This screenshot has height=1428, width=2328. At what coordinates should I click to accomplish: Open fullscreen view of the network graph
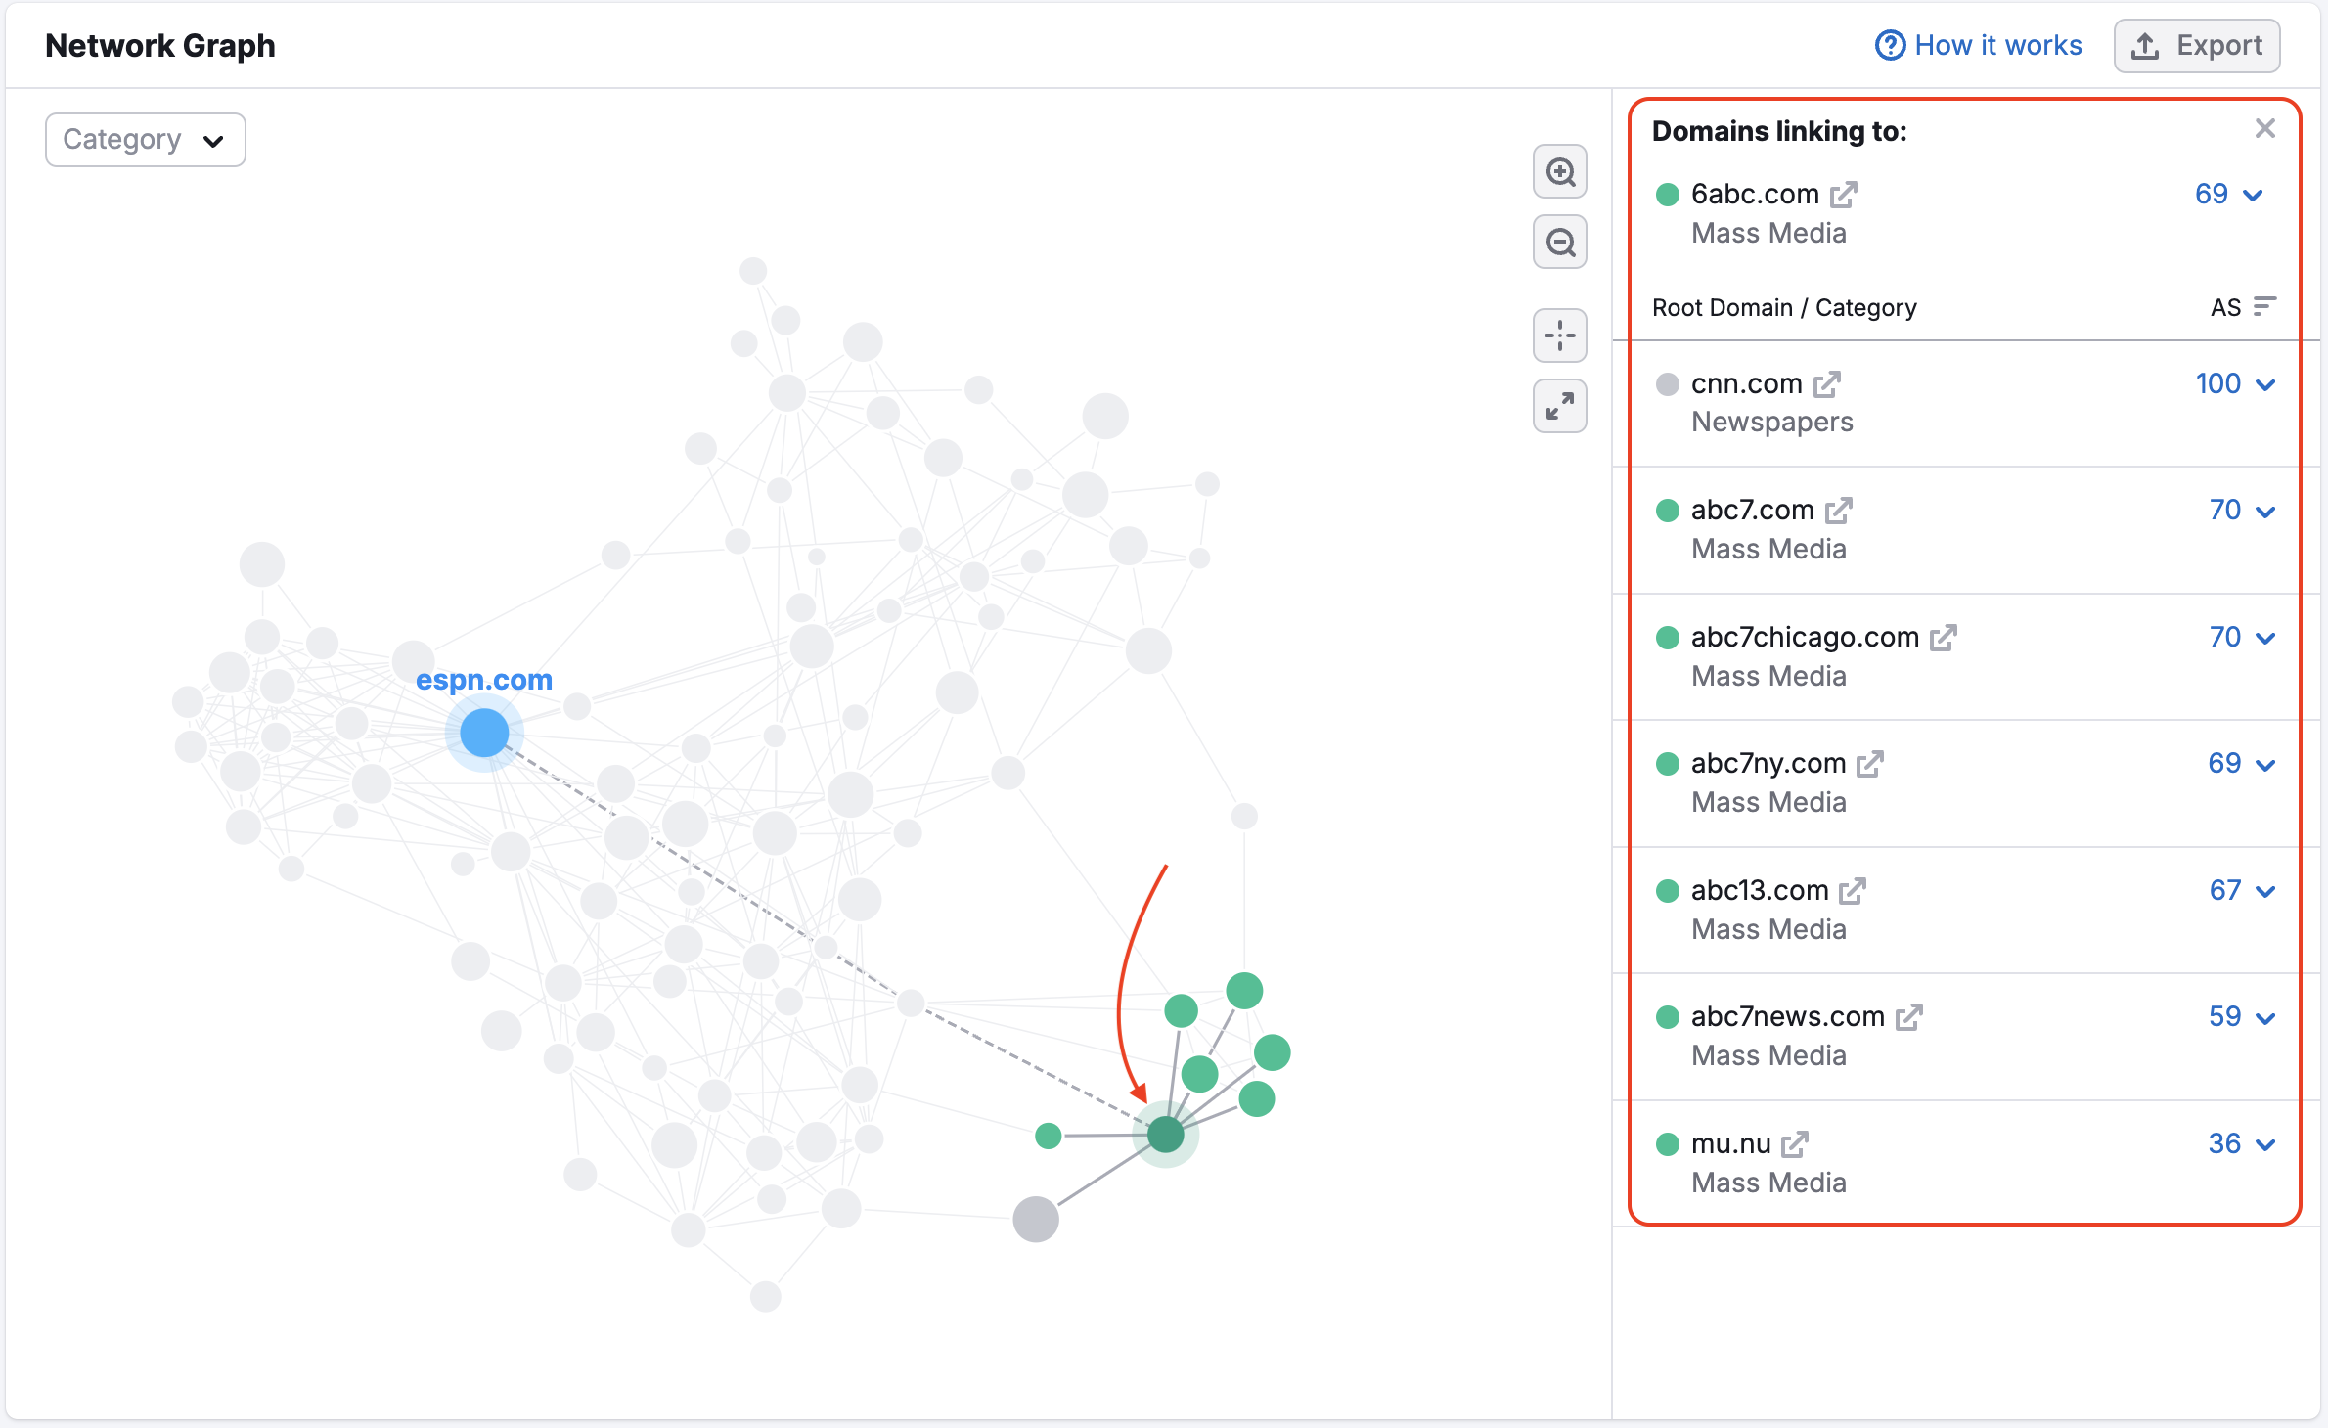(1559, 406)
